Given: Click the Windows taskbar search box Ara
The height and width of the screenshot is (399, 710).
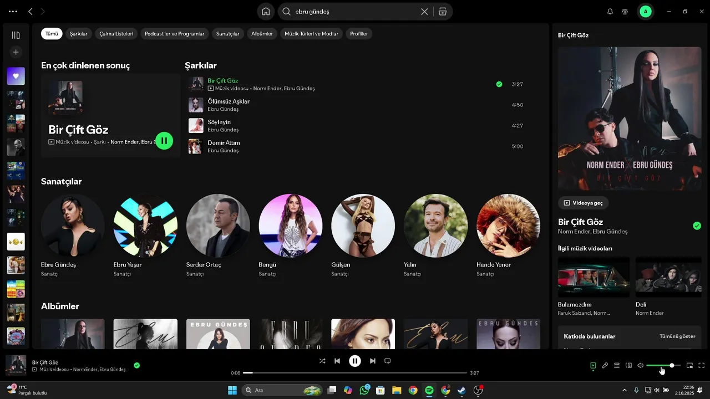Looking at the screenshot, I should [x=283, y=390].
